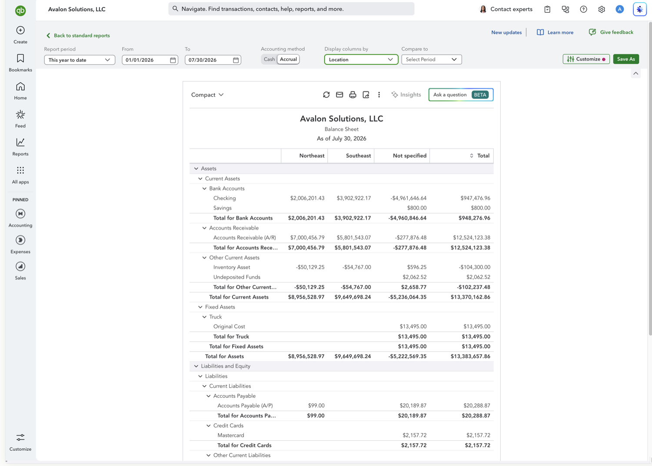Open the Create plus menu
The image size is (652, 466).
click(x=20, y=35)
